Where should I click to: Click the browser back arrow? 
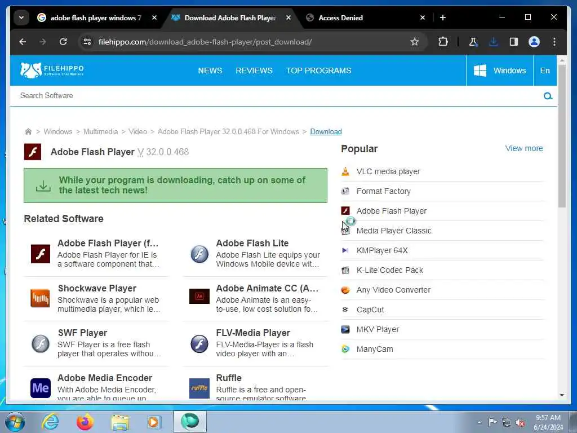pos(23,42)
